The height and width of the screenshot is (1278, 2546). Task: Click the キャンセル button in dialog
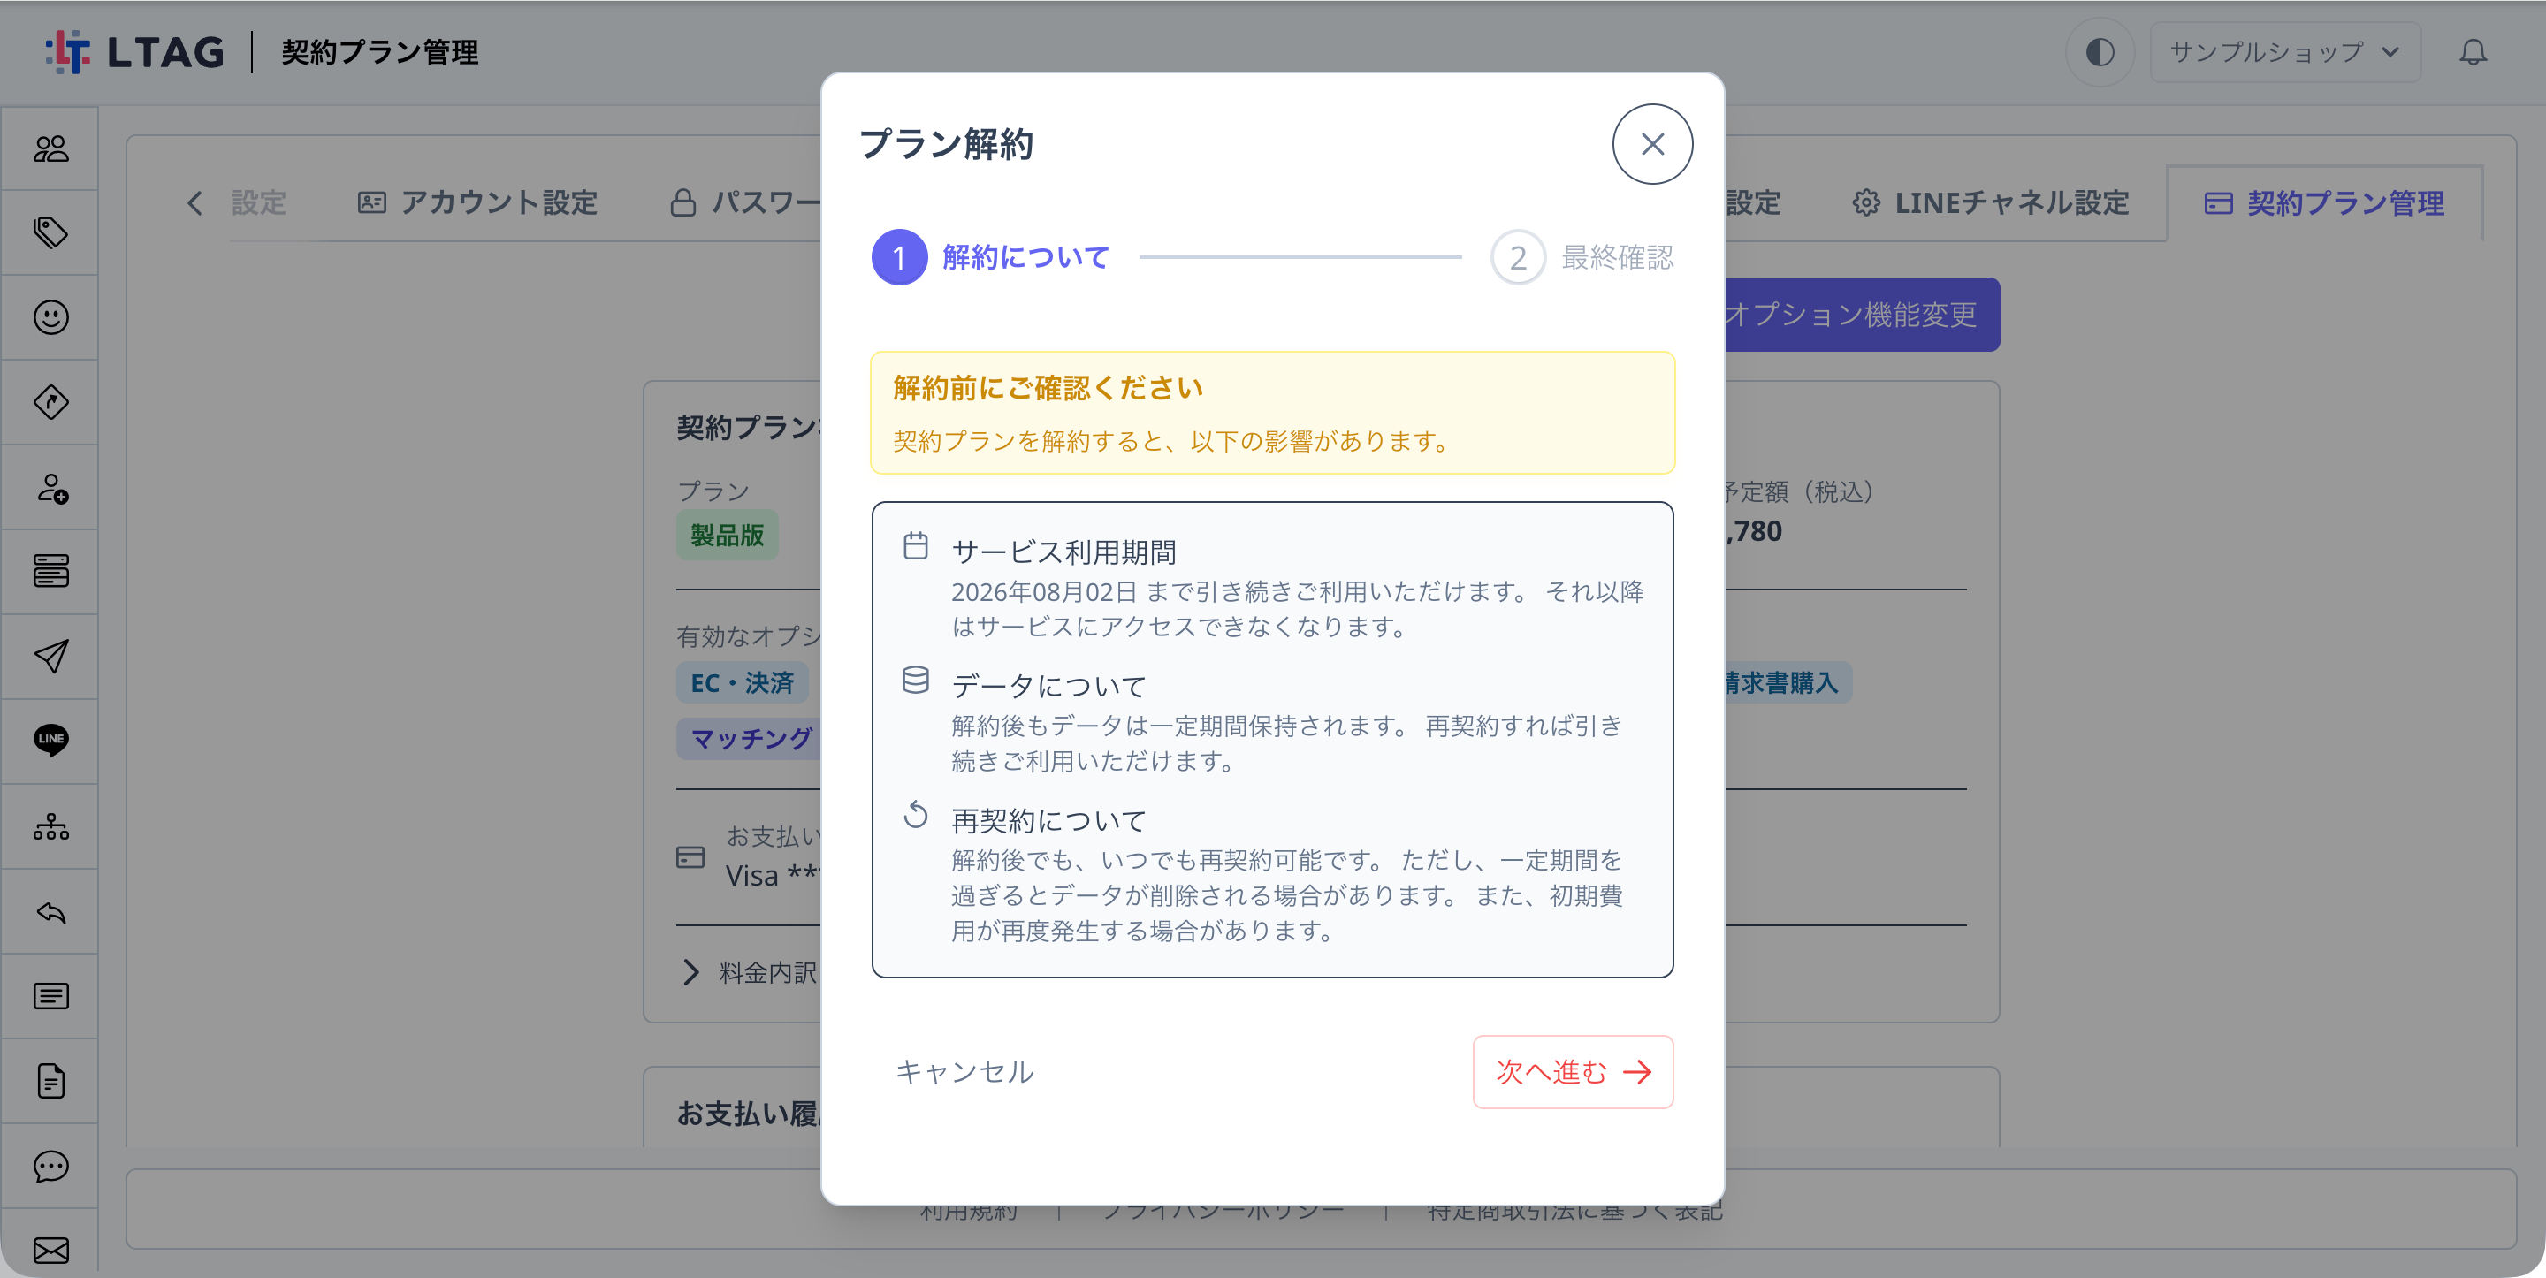click(964, 1071)
